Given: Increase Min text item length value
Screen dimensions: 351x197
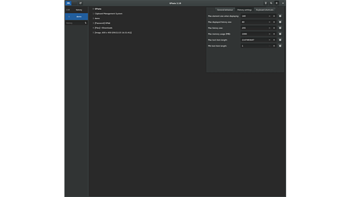Looking at the screenshot, I should 274,46.
